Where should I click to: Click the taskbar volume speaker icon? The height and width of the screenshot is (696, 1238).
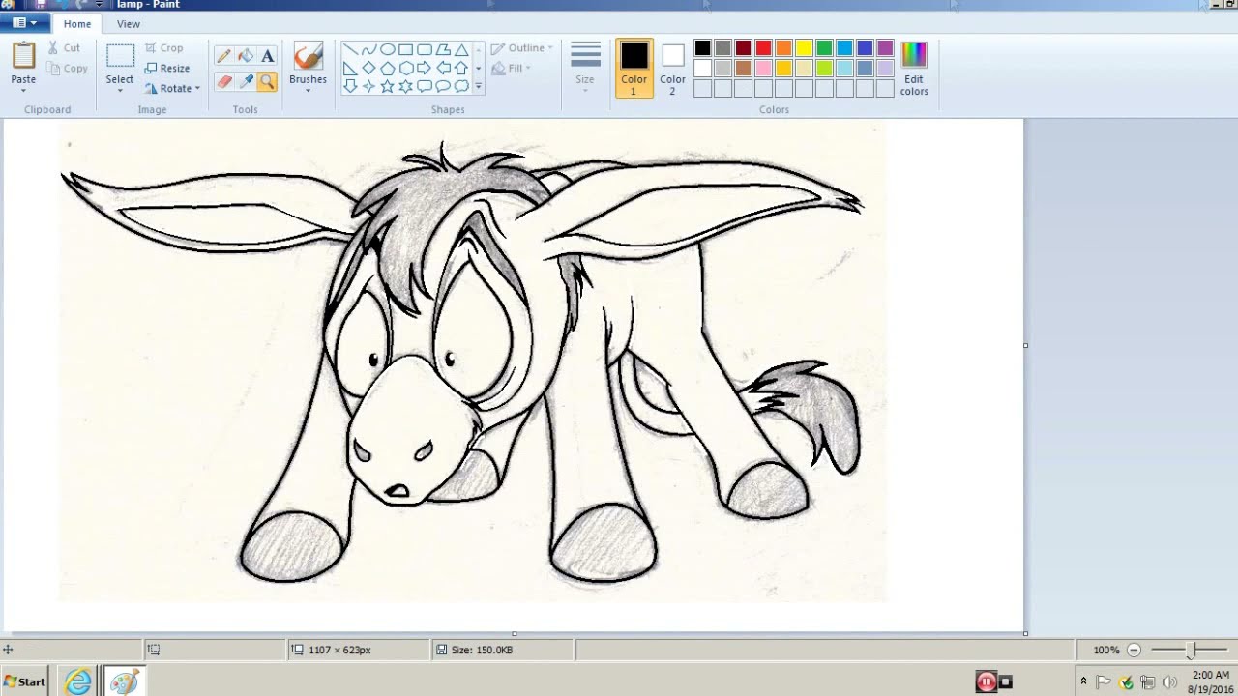tap(1168, 681)
